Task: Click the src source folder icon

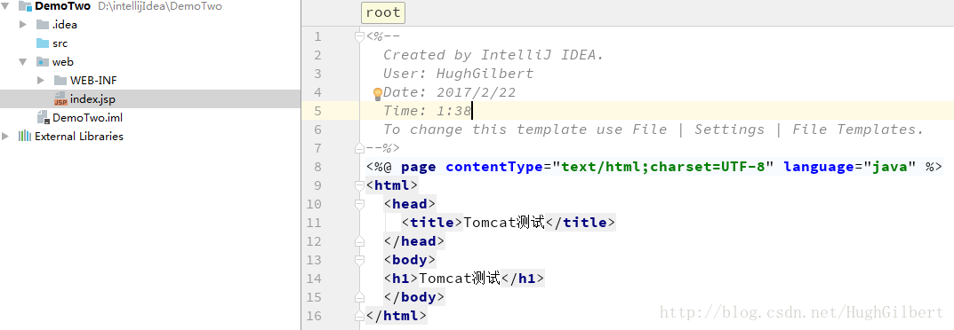Action: [x=43, y=43]
